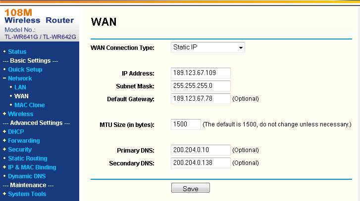Screen dimensions: 360x201
Task: Click the IP Address input field
Action: click(201, 73)
